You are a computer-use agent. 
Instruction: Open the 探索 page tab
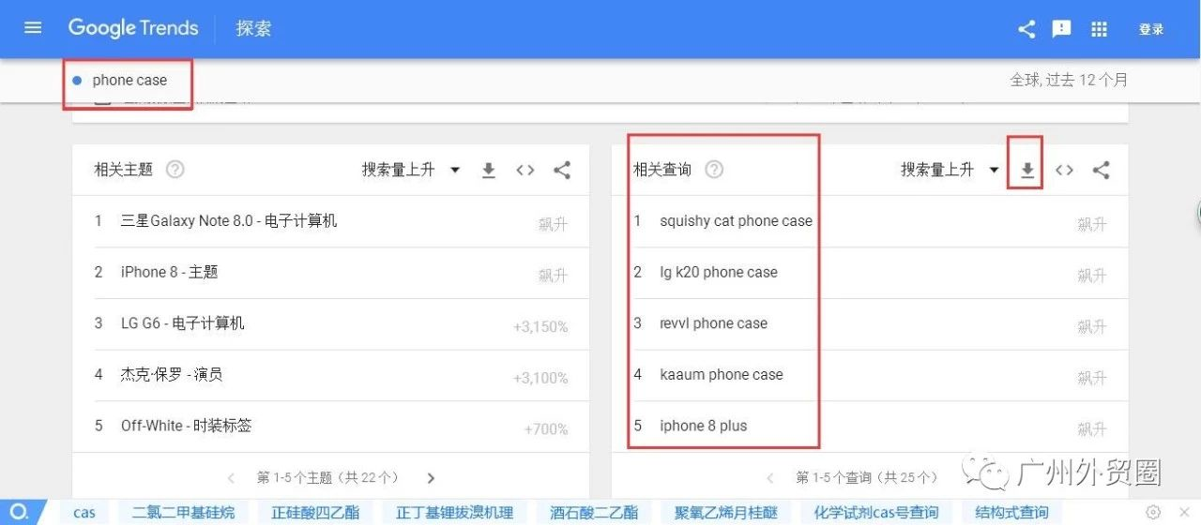point(253,28)
